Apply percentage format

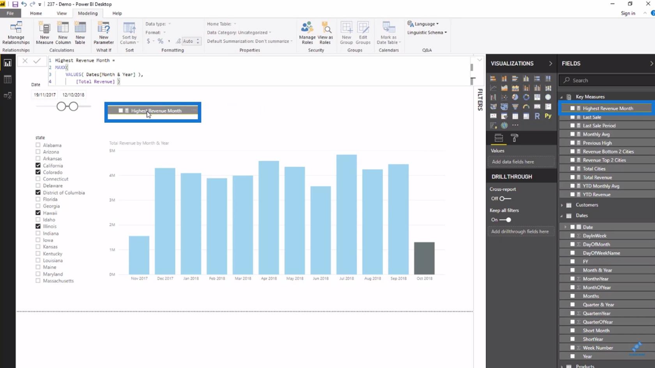pyautogui.click(x=160, y=41)
